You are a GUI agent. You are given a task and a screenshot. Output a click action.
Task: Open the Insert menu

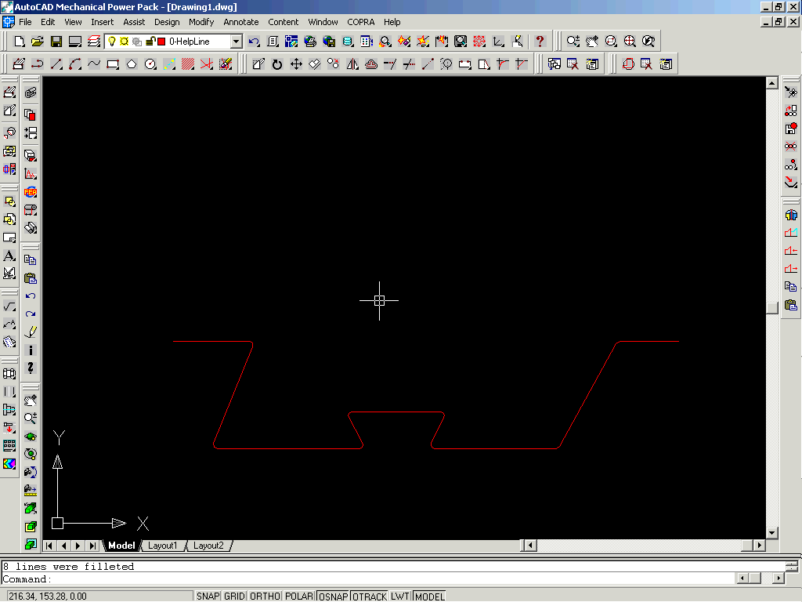point(103,22)
